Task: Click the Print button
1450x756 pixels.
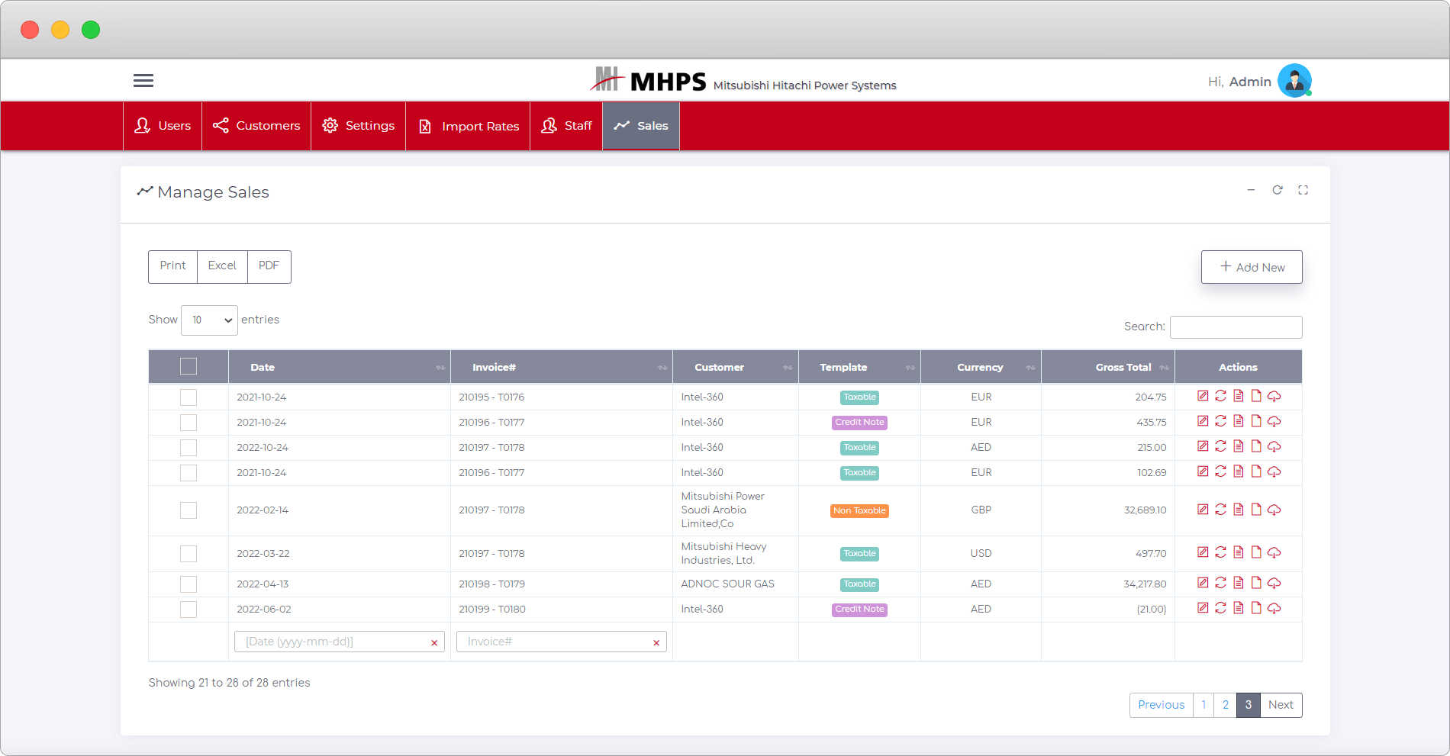Action: [172, 266]
